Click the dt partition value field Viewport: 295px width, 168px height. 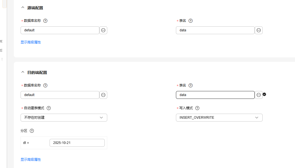pyautogui.click(x=77, y=143)
